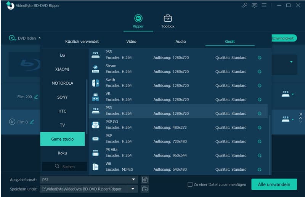Open the Audio format tab
This screenshot has width=305, height=197.
(x=180, y=42)
